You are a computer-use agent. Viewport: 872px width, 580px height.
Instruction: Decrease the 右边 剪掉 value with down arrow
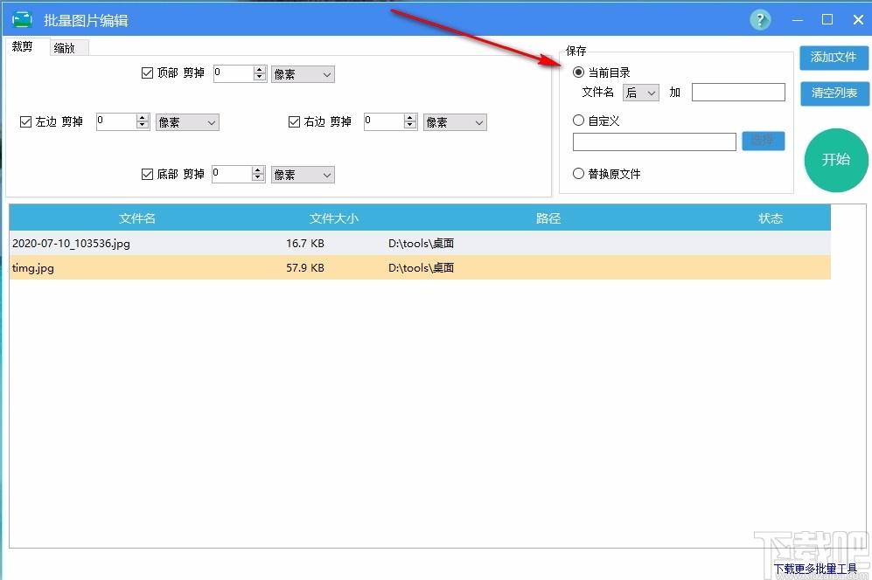pos(410,126)
